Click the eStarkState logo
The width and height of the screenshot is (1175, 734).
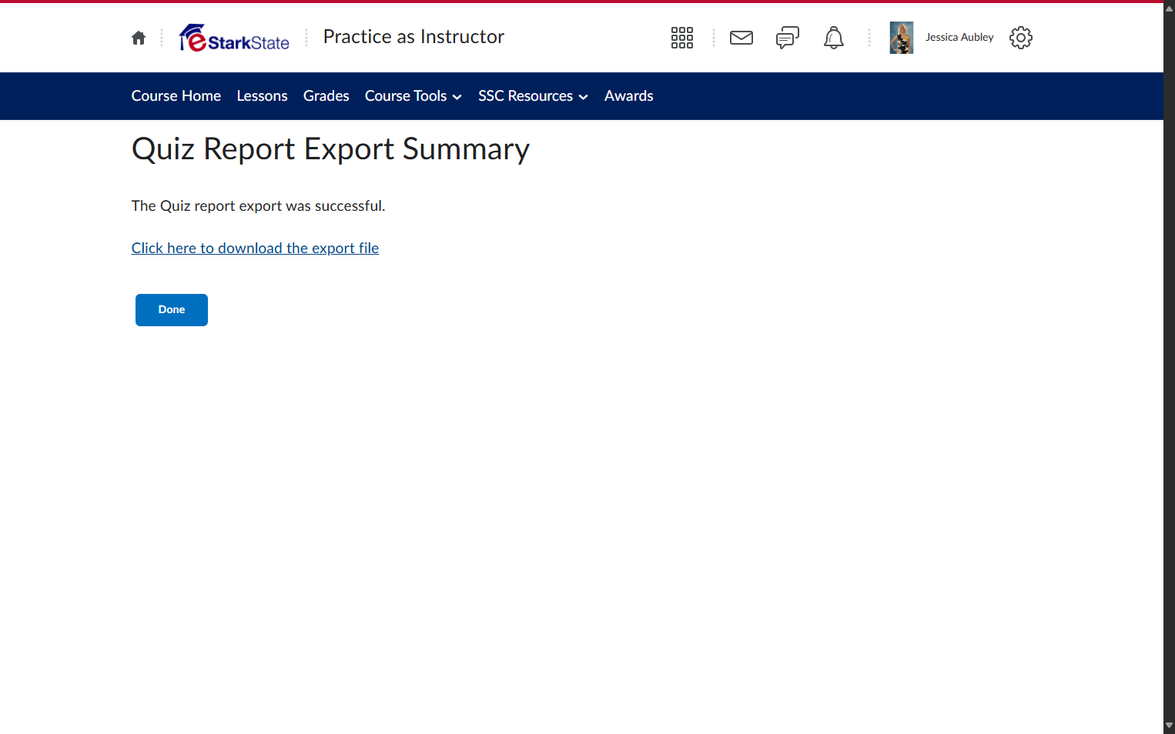[x=234, y=38]
